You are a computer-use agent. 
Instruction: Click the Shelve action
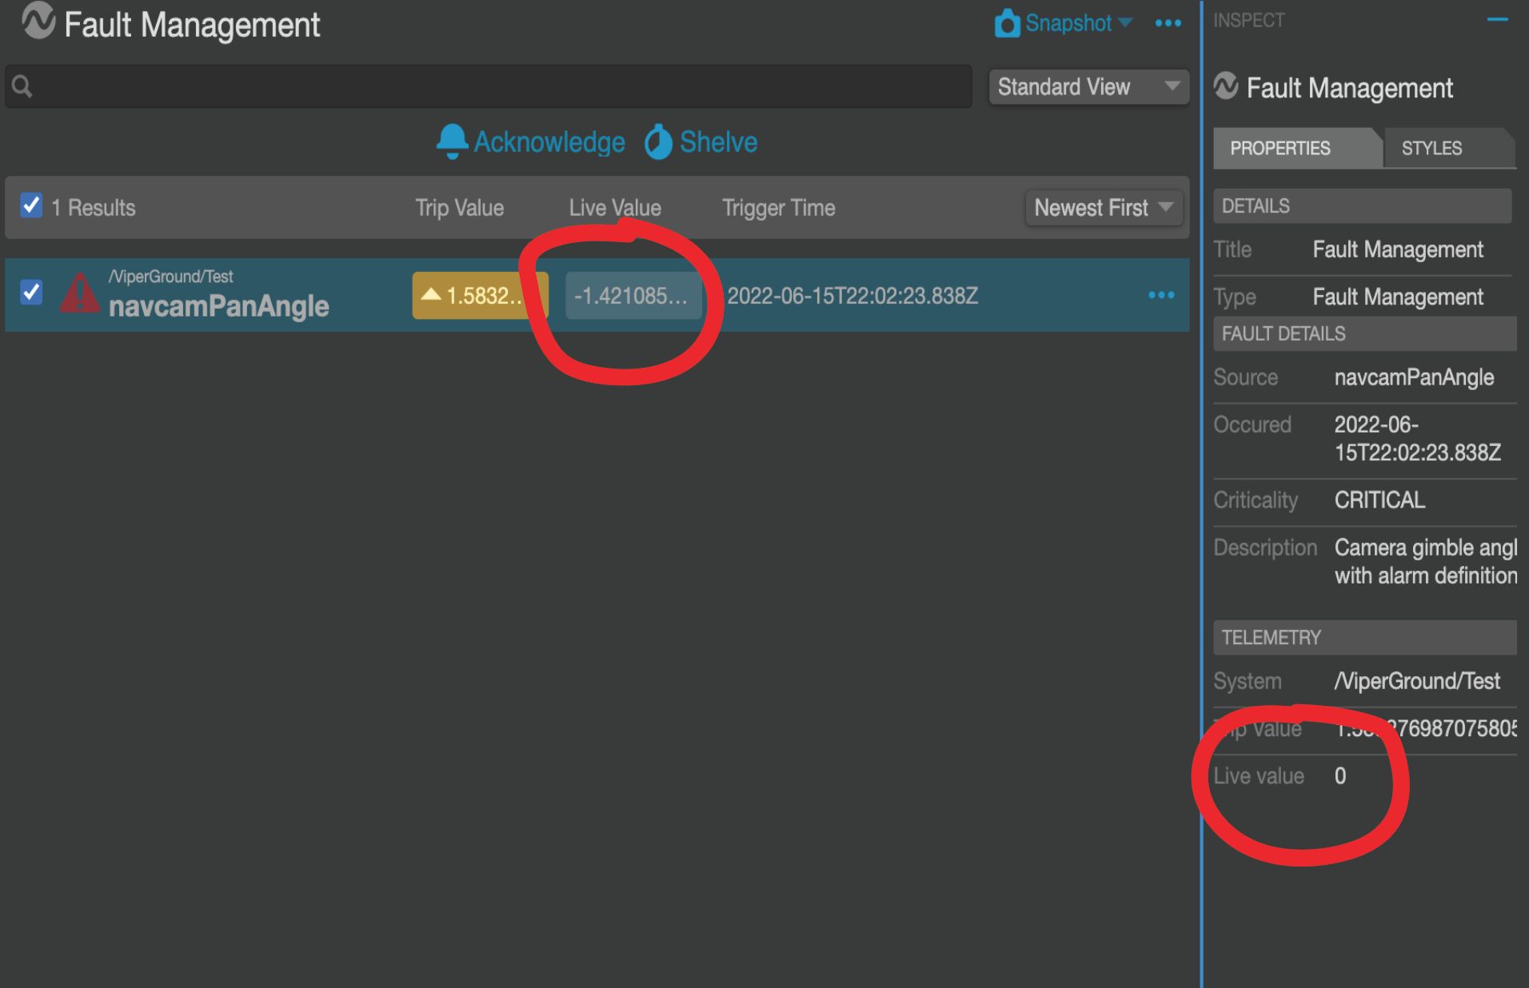(718, 141)
